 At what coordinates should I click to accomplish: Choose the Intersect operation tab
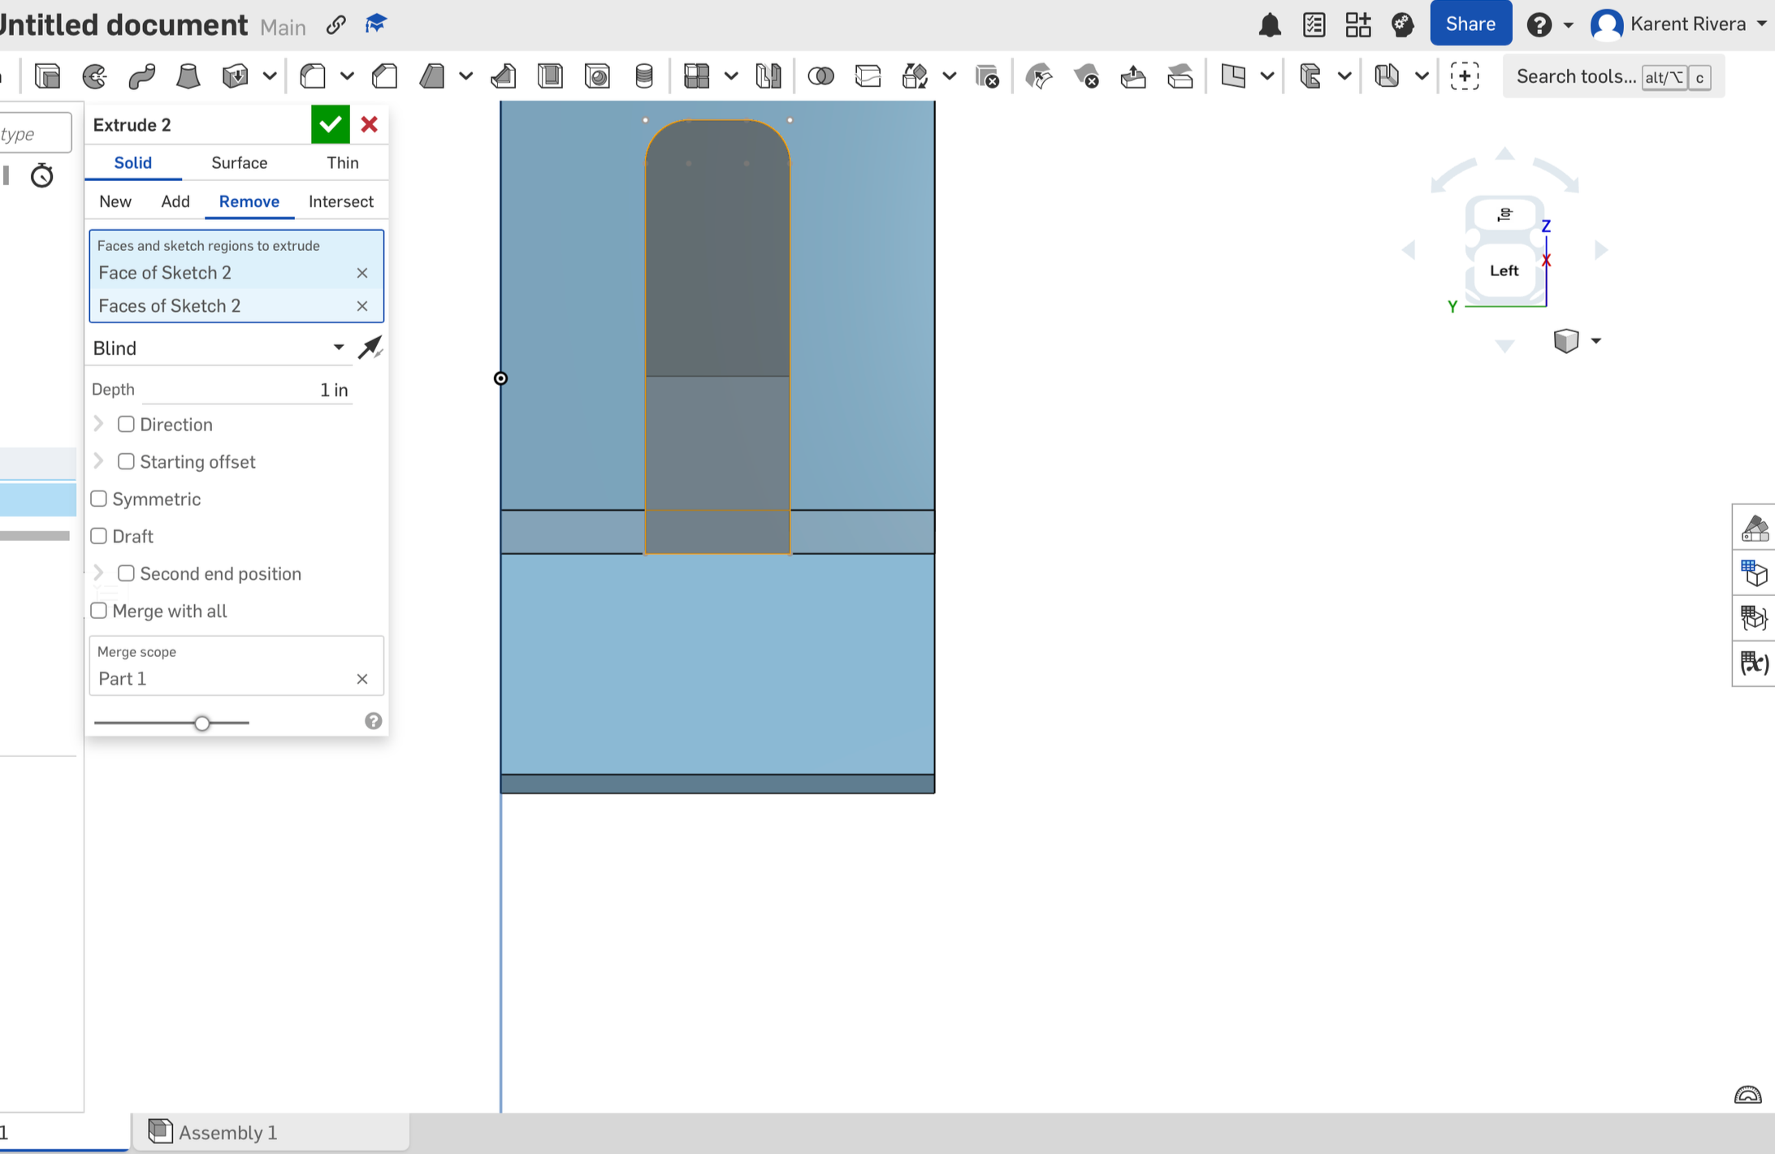(x=340, y=201)
